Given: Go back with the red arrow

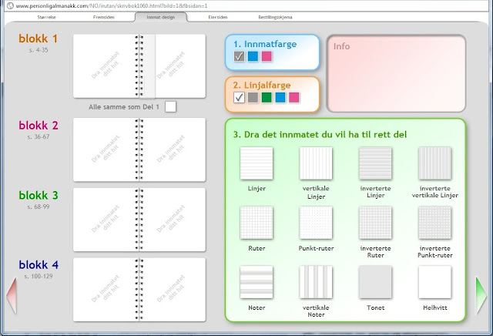Looking at the screenshot, I should click(12, 296).
